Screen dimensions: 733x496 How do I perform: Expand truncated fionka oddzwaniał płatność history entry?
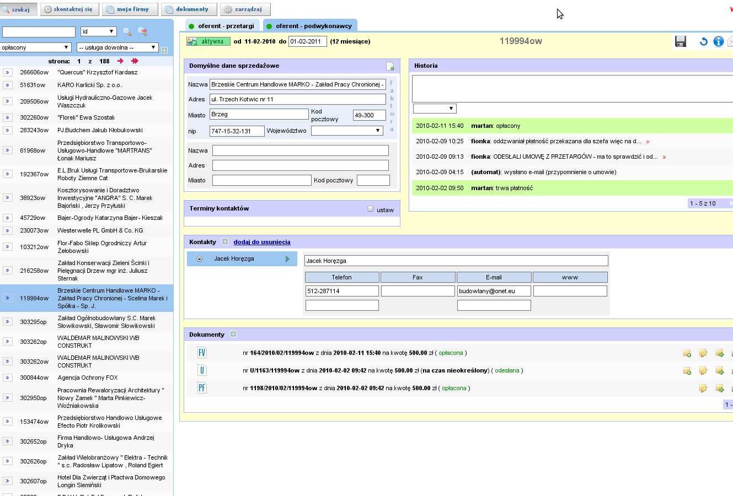click(x=648, y=142)
